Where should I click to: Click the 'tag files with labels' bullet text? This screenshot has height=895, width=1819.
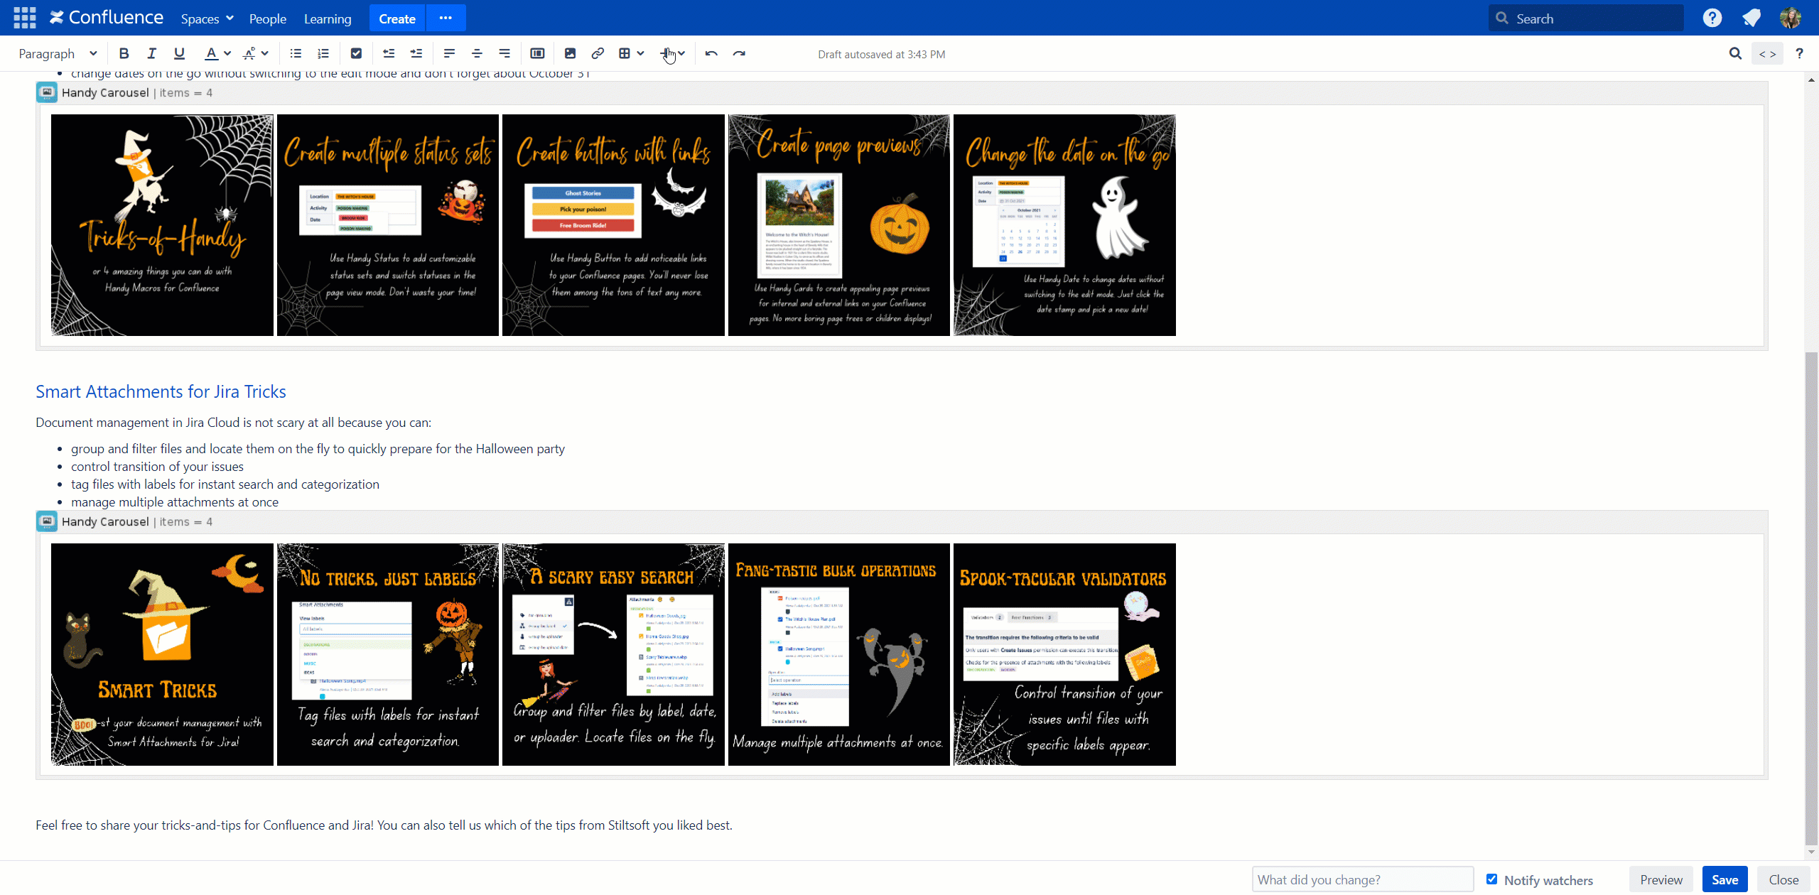tap(225, 484)
